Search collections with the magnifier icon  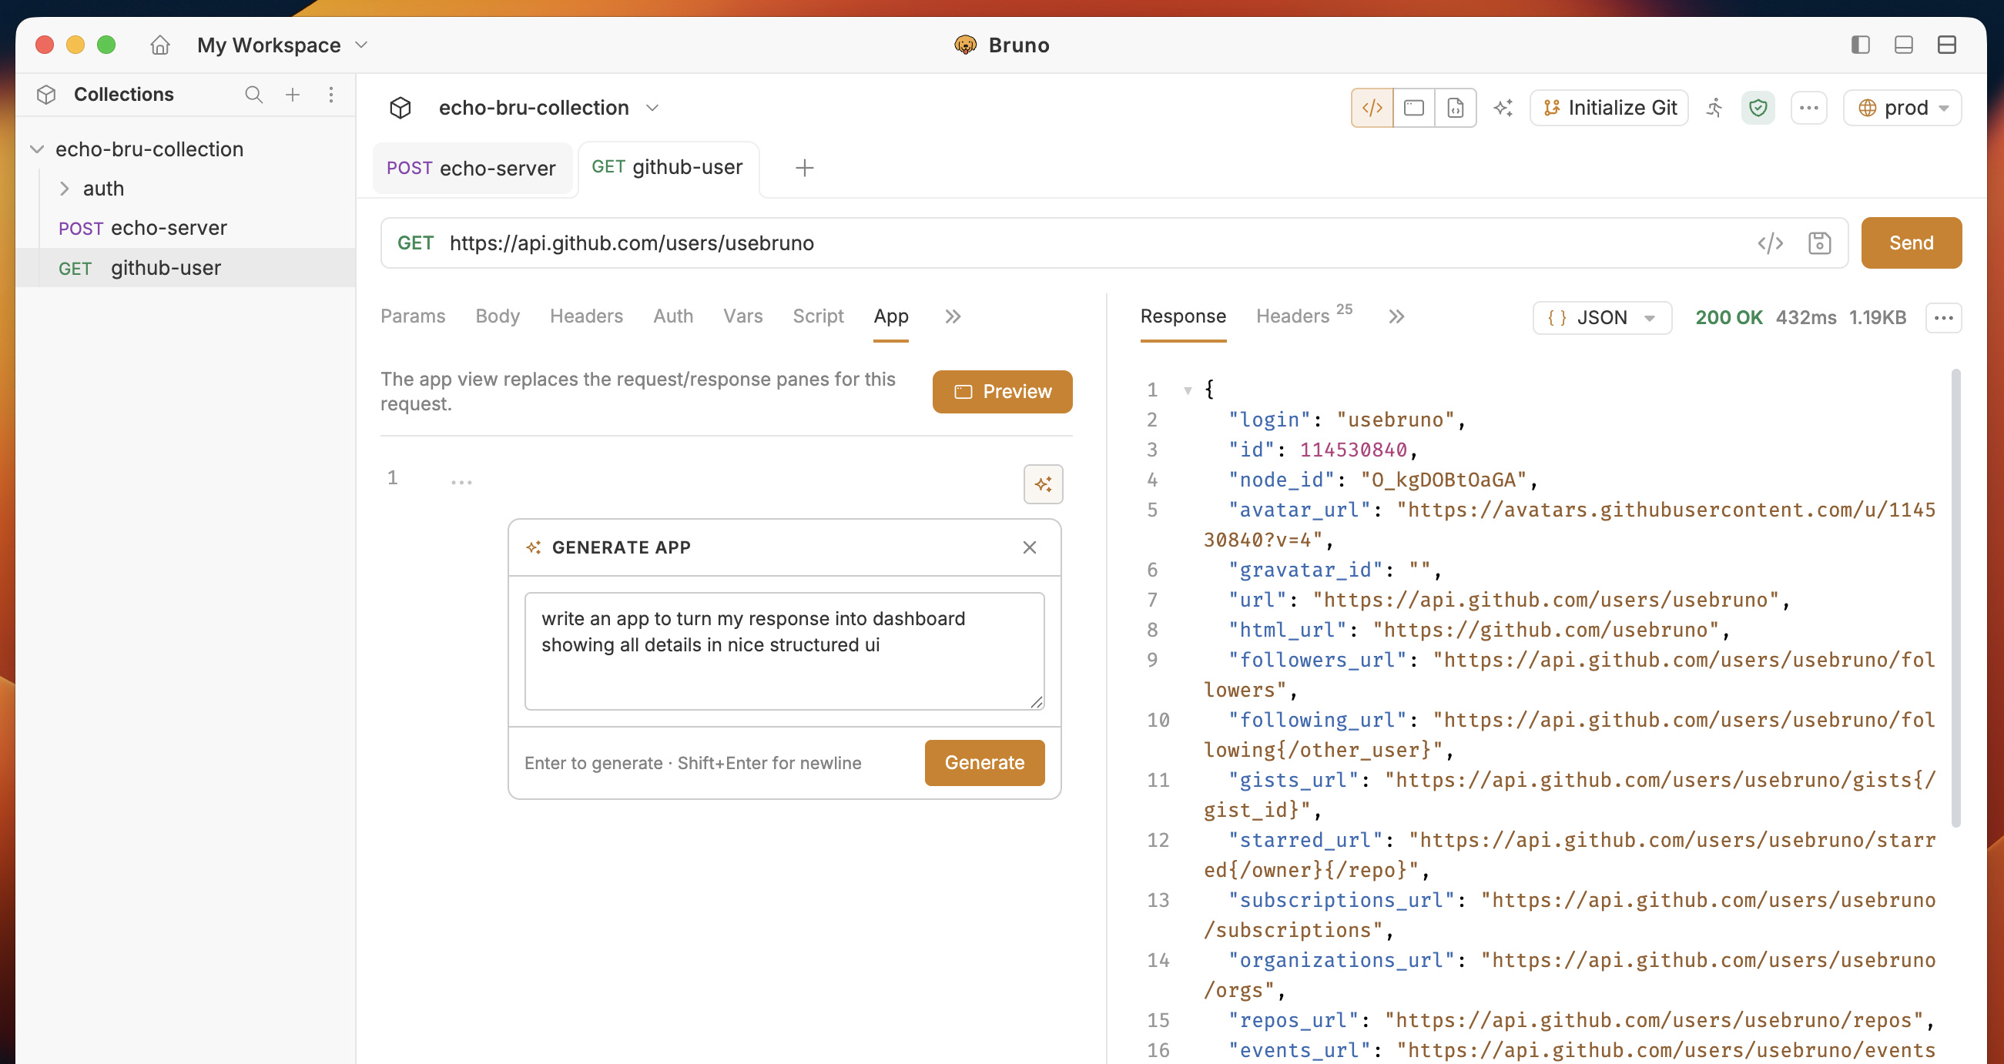253,94
